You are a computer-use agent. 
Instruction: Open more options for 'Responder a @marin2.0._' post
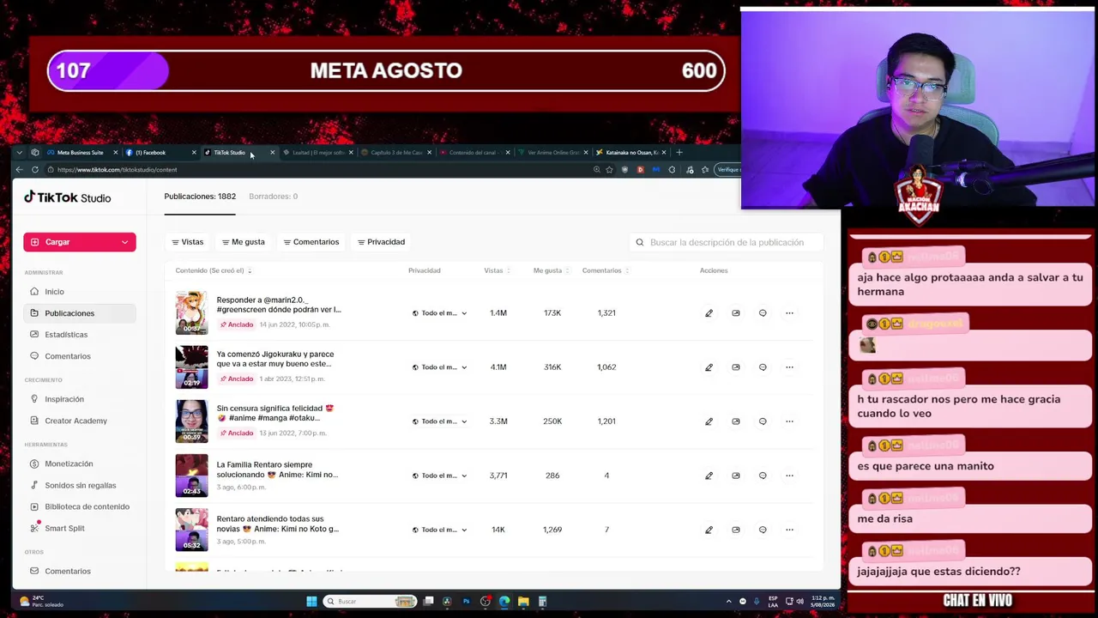(789, 313)
